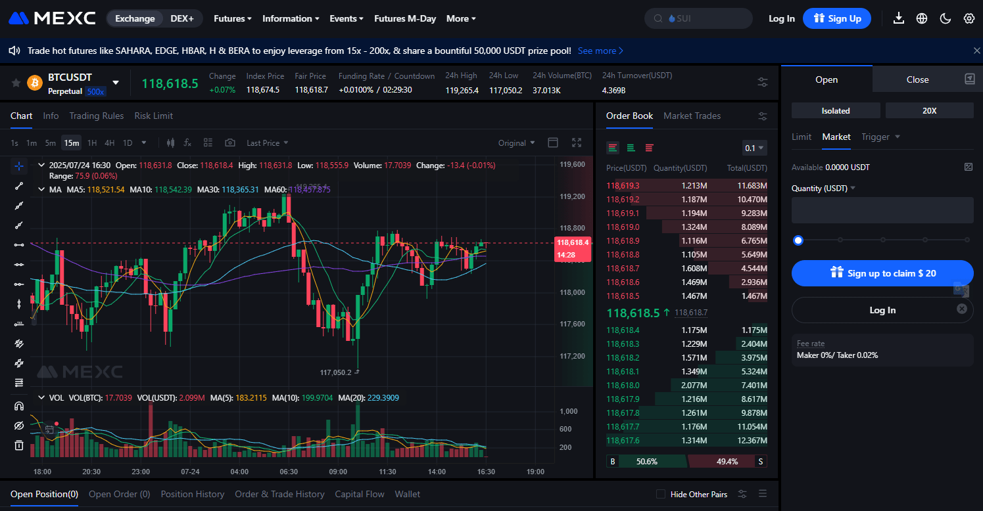Image resolution: width=983 pixels, height=511 pixels.
Task: Click See more link in banner
Action: click(600, 51)
